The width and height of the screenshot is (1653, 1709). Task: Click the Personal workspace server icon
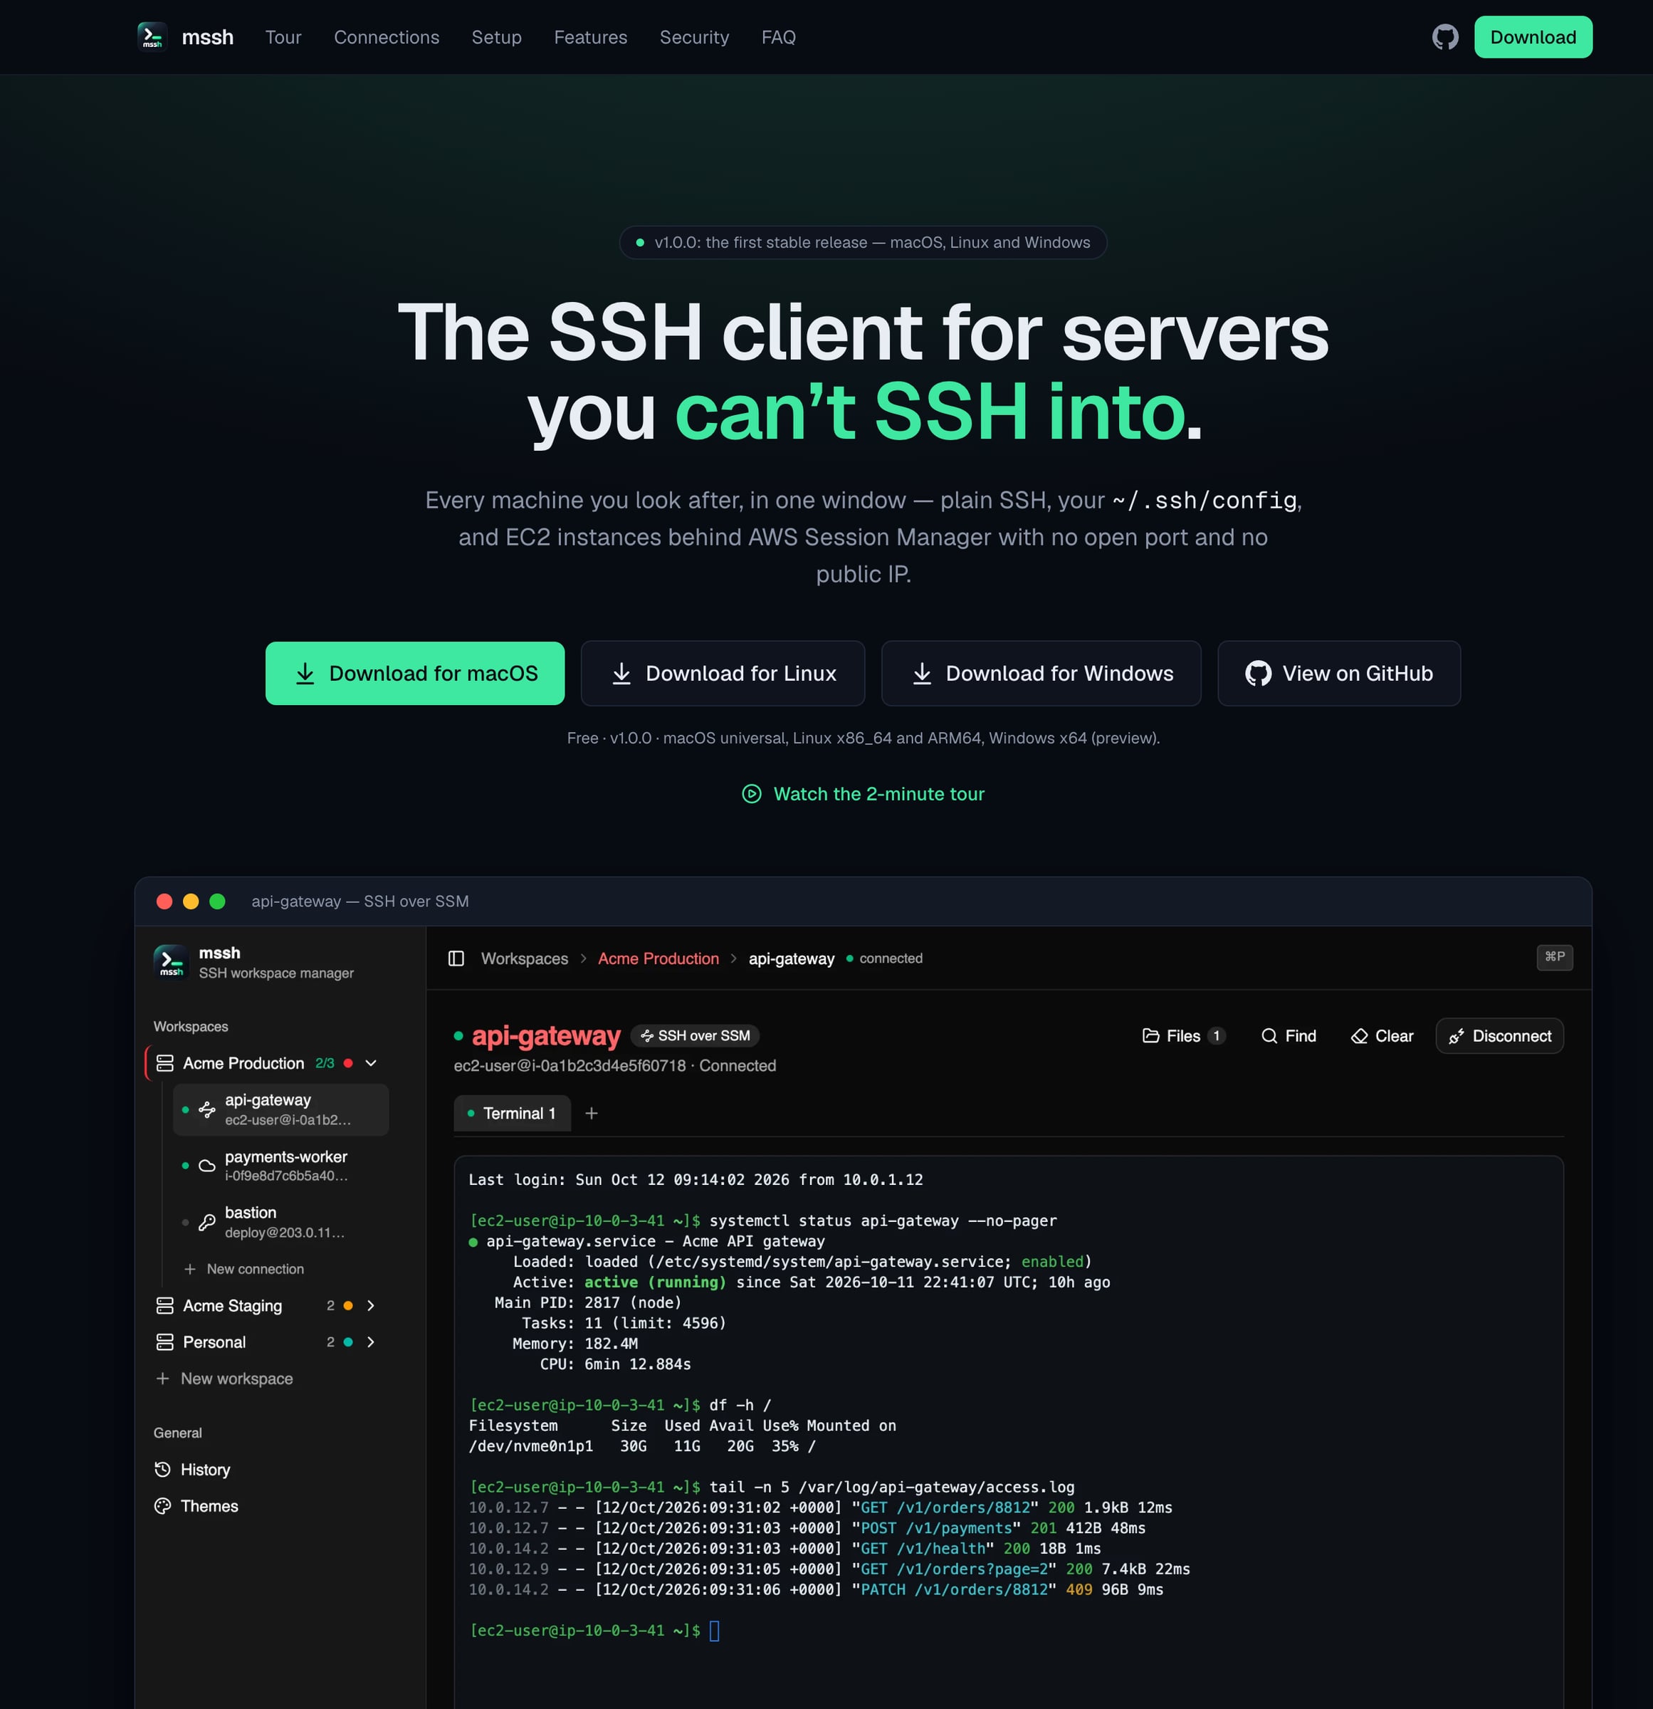click(164, 1342)
